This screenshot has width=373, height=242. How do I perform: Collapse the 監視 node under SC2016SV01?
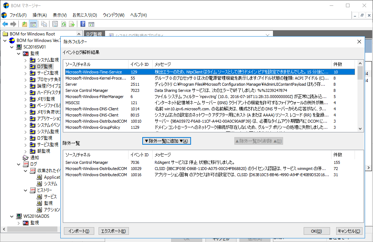19,54
